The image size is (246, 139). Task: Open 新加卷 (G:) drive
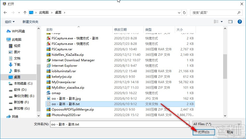click(19, 108)
